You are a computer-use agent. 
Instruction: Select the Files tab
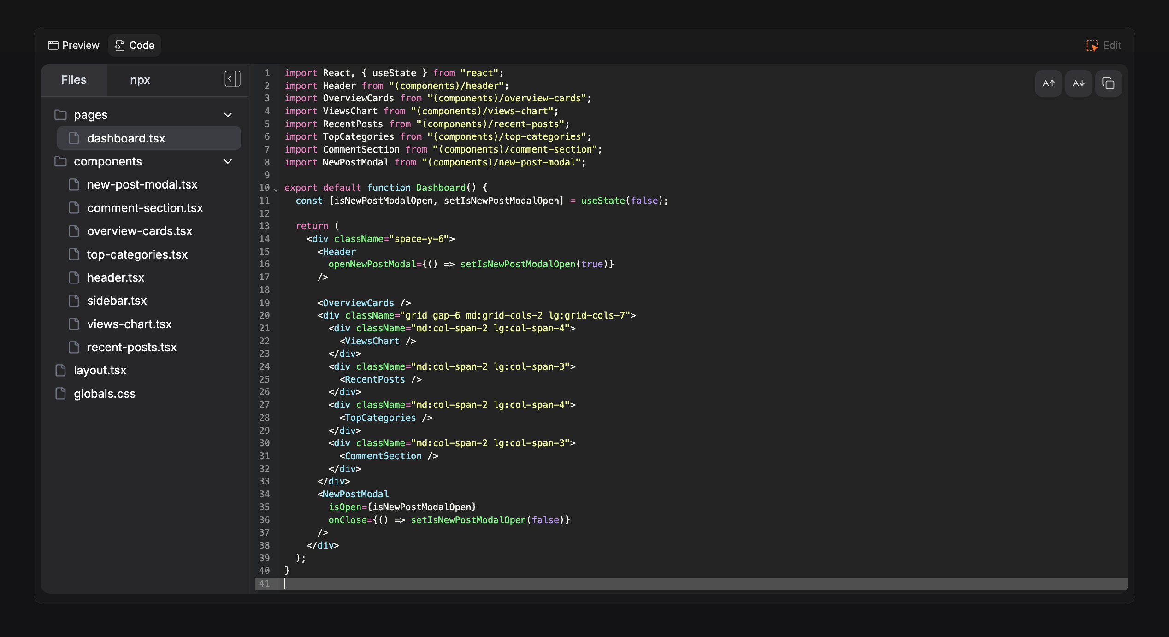coord(74,80)
